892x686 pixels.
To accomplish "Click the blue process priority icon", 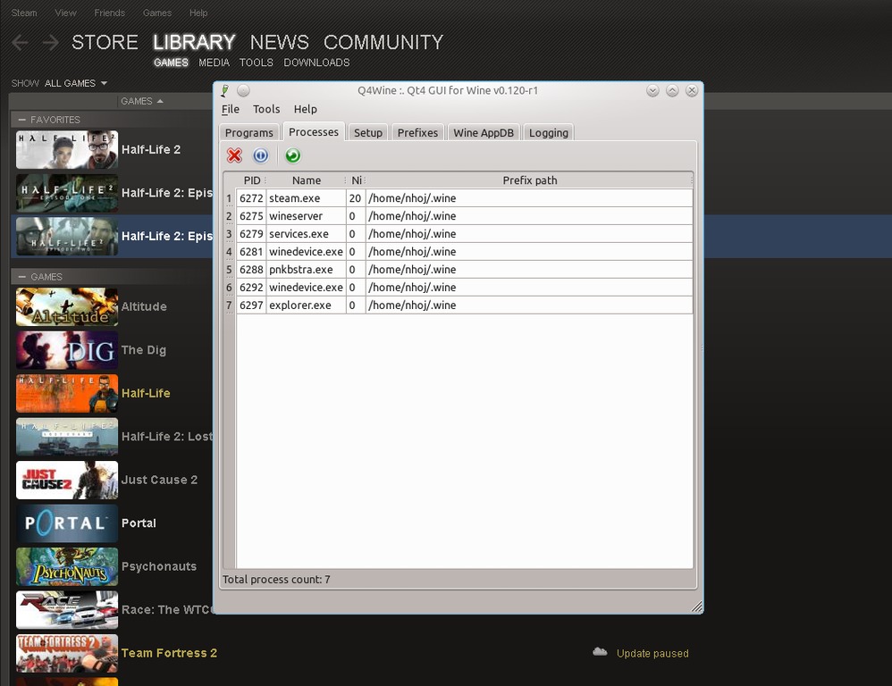I will [261, 156].
